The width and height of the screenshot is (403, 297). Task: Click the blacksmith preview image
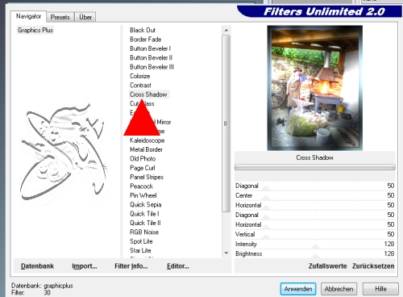315,88
